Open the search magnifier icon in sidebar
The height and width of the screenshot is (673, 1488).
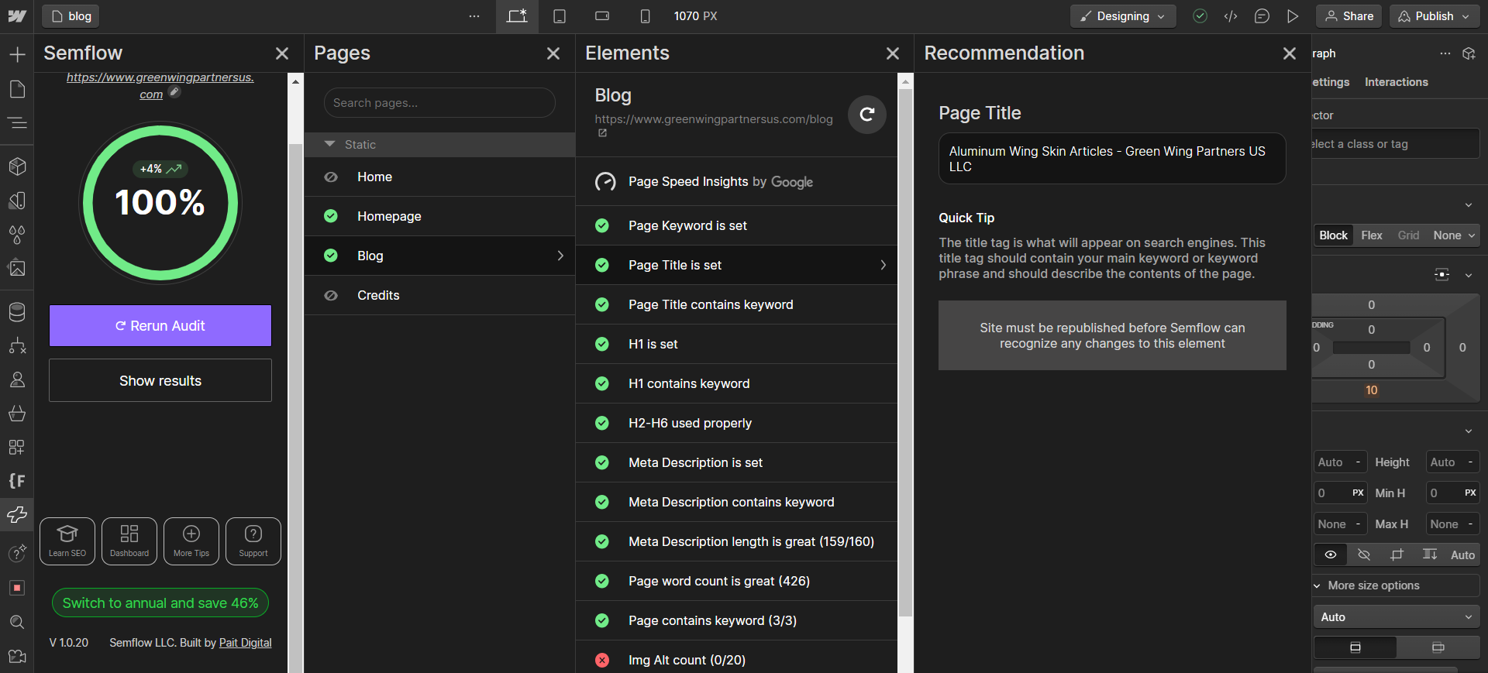click(x=17, y=622)
